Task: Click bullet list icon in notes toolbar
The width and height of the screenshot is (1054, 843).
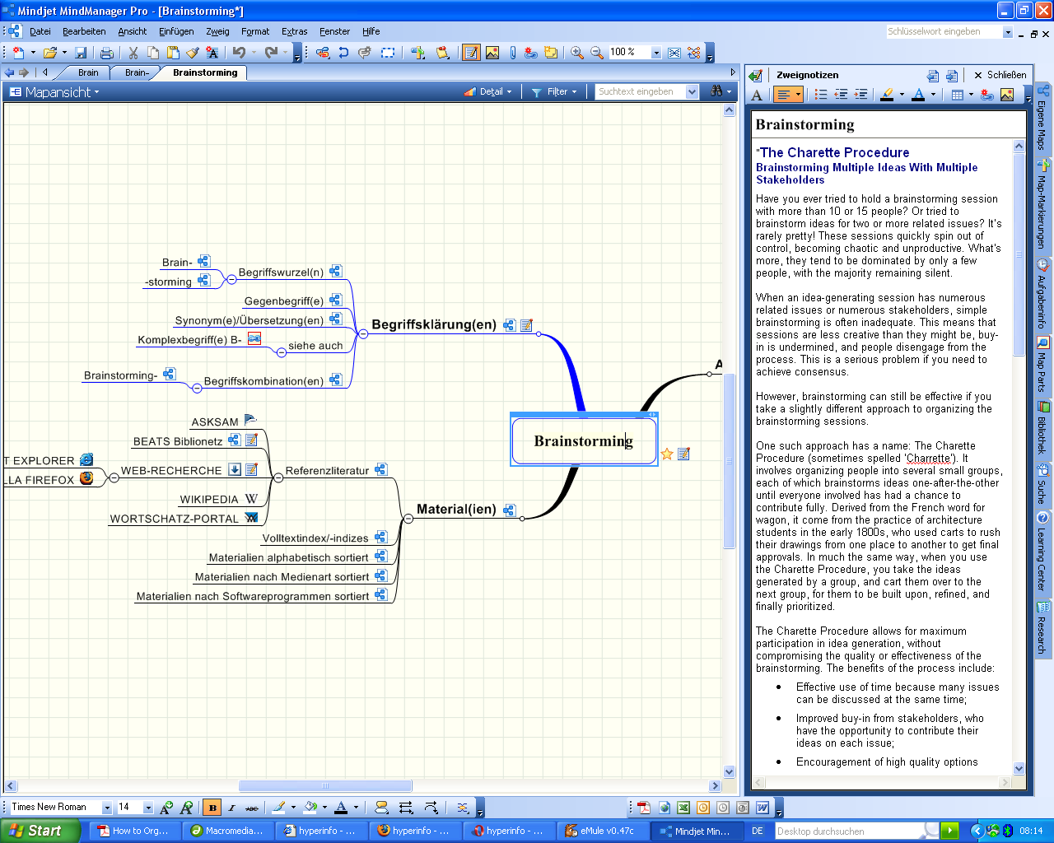Action: click(821, 95)
